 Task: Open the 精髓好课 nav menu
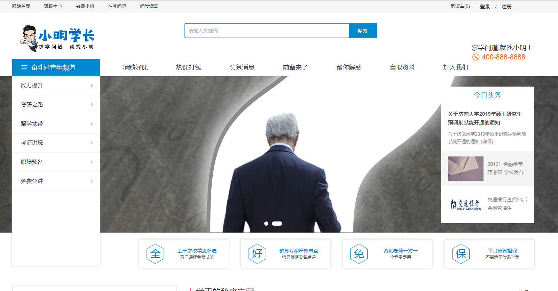click(135, 67)
